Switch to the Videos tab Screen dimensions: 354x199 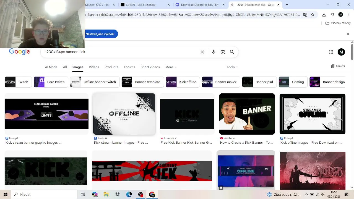94,67
